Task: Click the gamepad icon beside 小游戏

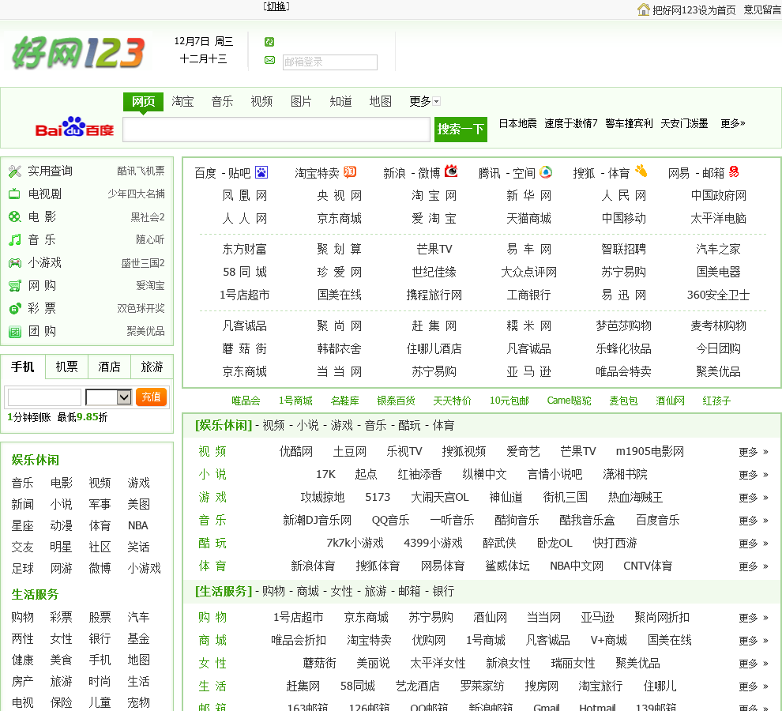Action: [14, 262]
